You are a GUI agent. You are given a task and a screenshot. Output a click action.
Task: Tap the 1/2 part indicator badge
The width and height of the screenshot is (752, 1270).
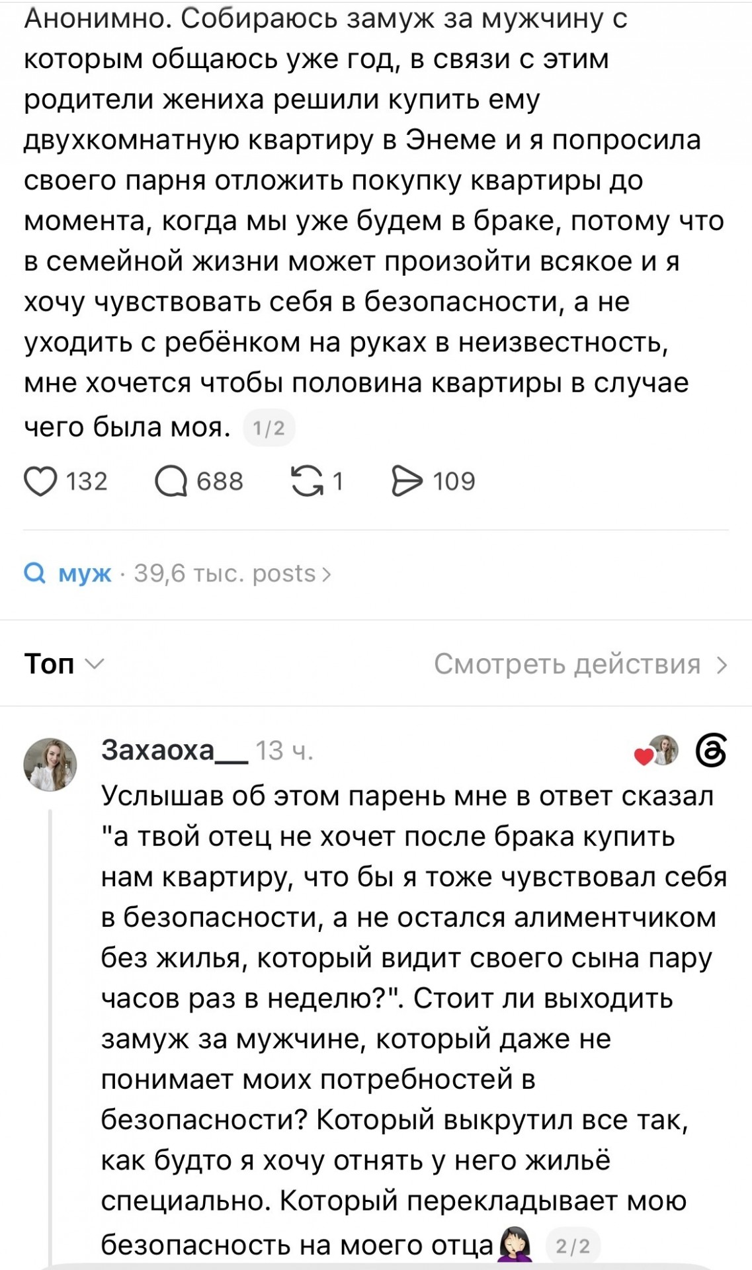pos(269,429)
